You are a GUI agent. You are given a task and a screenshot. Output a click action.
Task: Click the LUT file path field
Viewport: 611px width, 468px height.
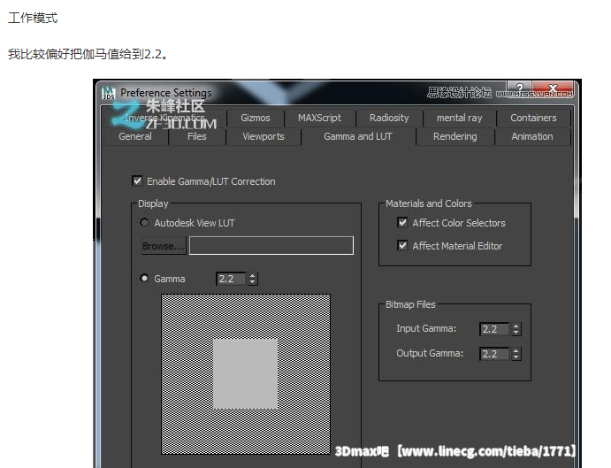coord(271,246)
